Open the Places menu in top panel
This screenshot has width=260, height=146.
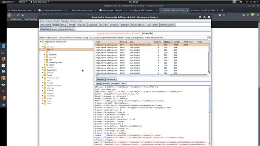coord(23,2)
